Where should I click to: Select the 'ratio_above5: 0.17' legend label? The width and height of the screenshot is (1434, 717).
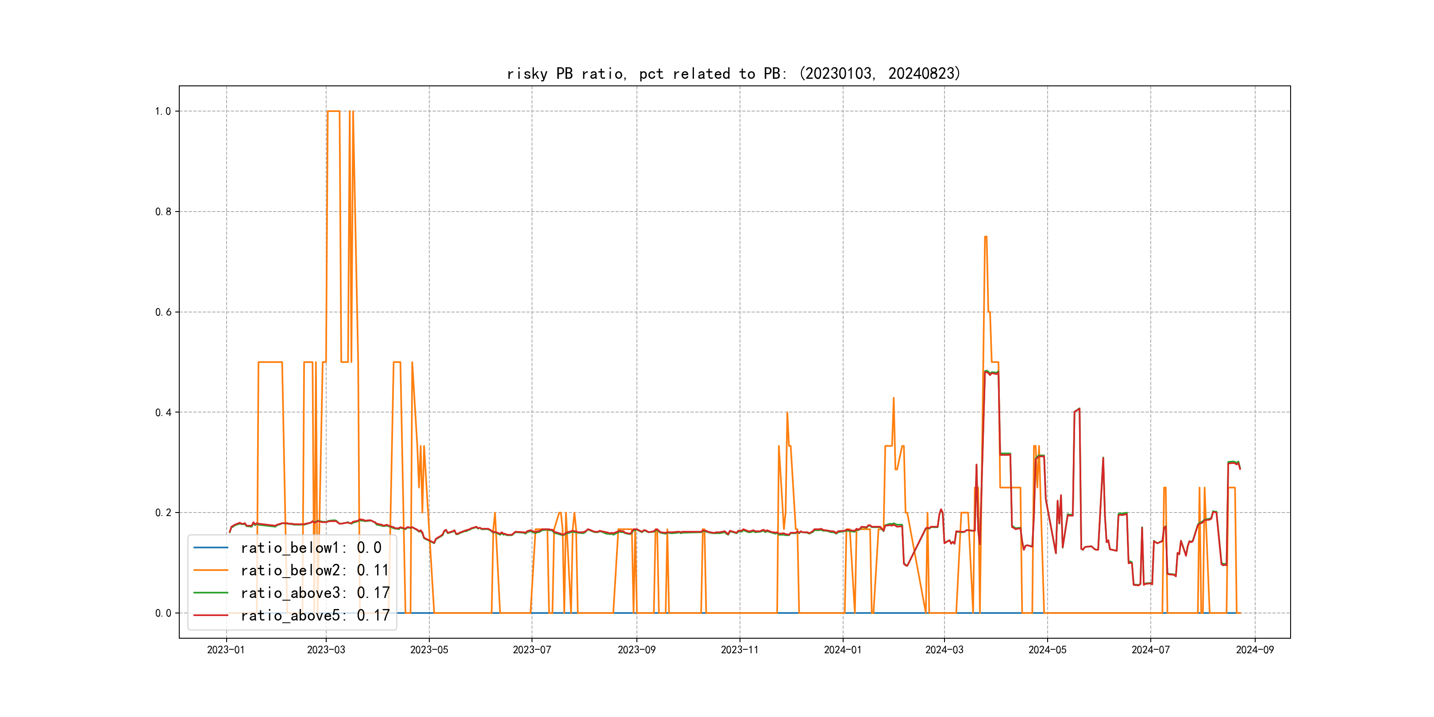[315, 615]
